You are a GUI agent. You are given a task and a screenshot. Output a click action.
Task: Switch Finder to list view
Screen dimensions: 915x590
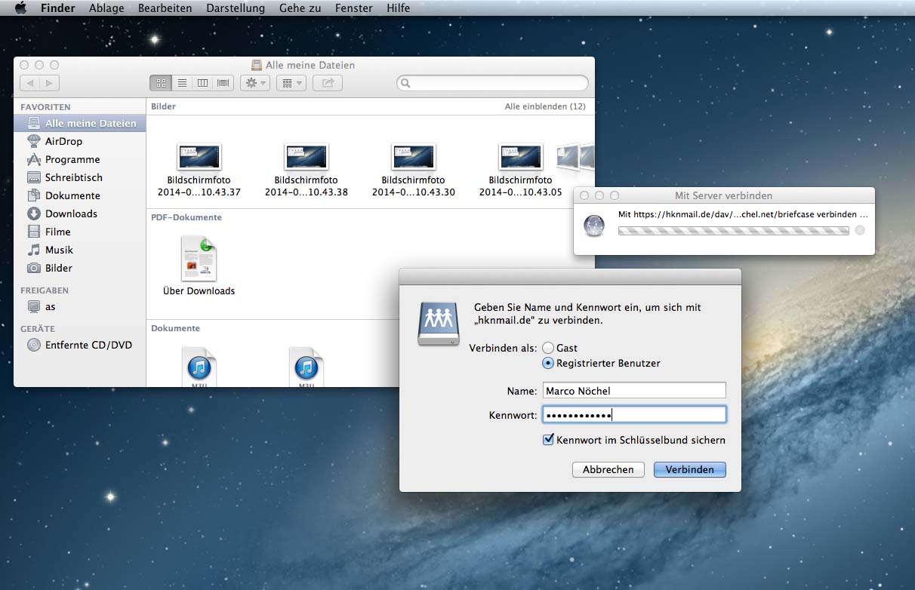pyautogui.click(x=182, y=83)
